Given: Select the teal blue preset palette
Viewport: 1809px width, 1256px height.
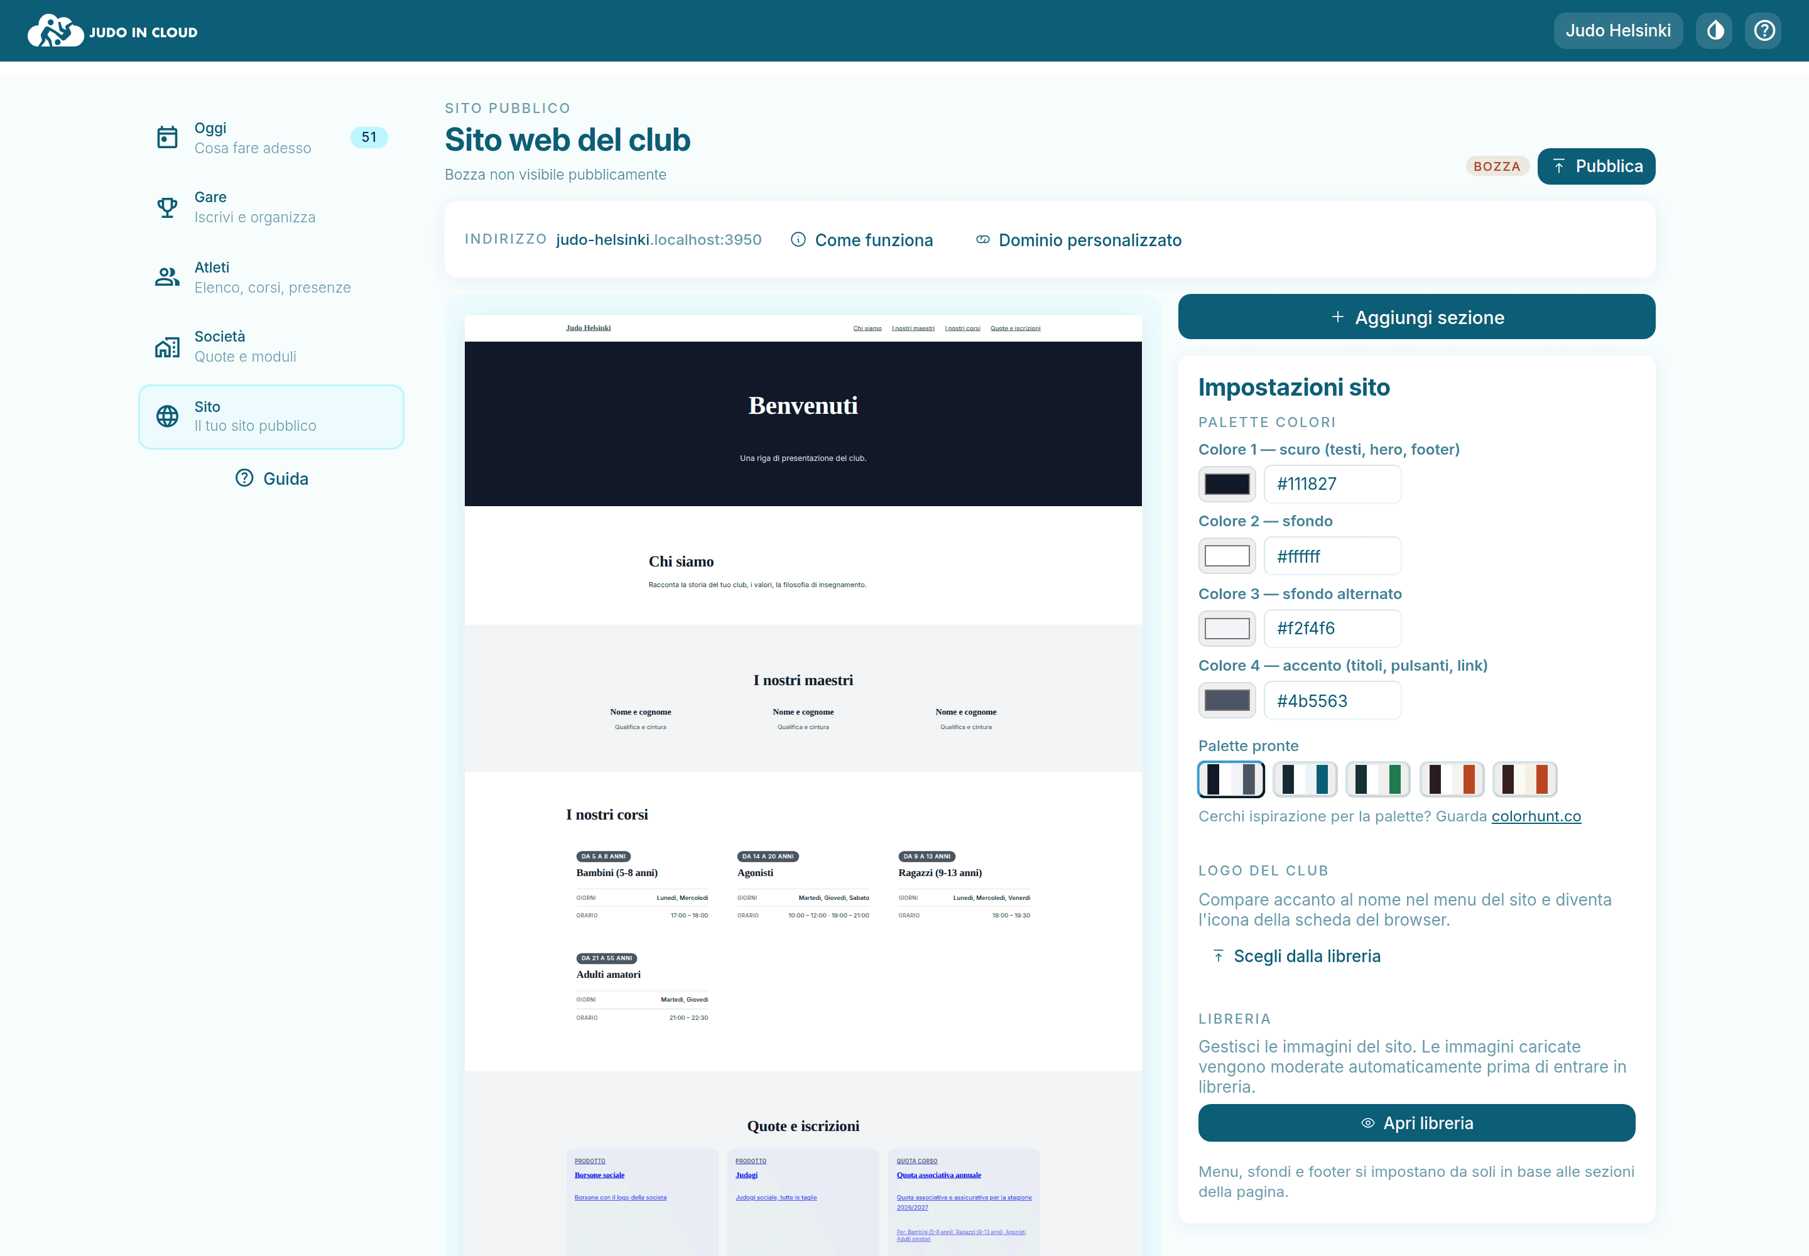Looking at the screenshot, I should 1305,779.
